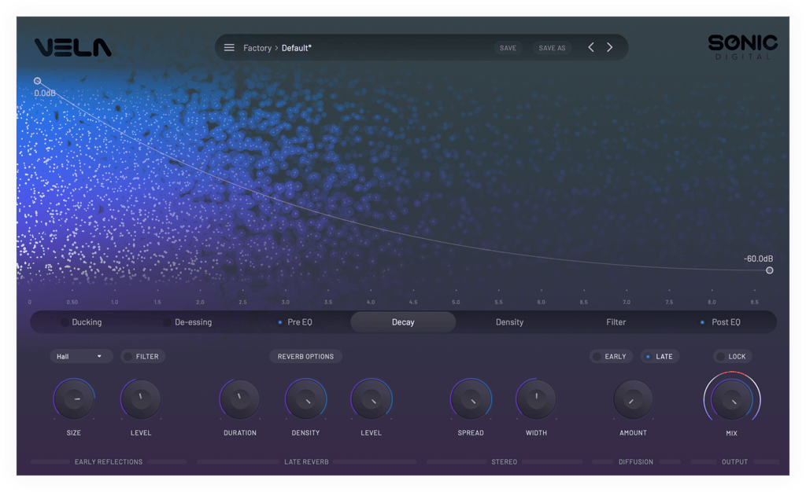This screenshot has height=492, width=806.
Task: Open REVERB OPTIONS
Action: [306, 356]
